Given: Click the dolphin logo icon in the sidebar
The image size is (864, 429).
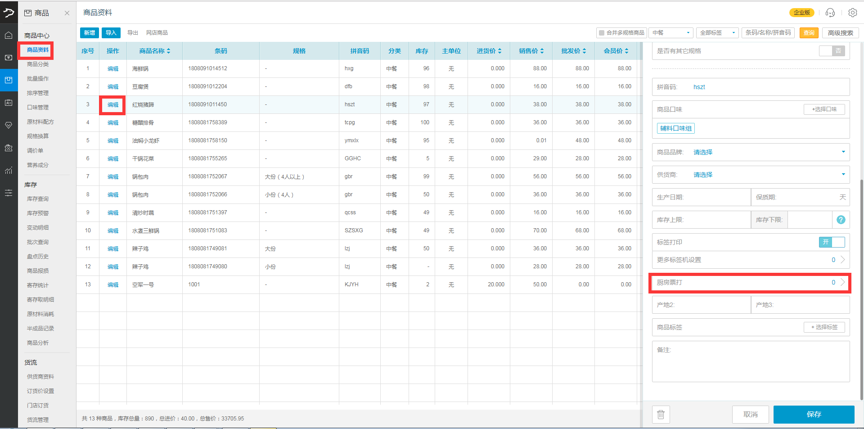Looking at the screenshot, I should point(9,13).
